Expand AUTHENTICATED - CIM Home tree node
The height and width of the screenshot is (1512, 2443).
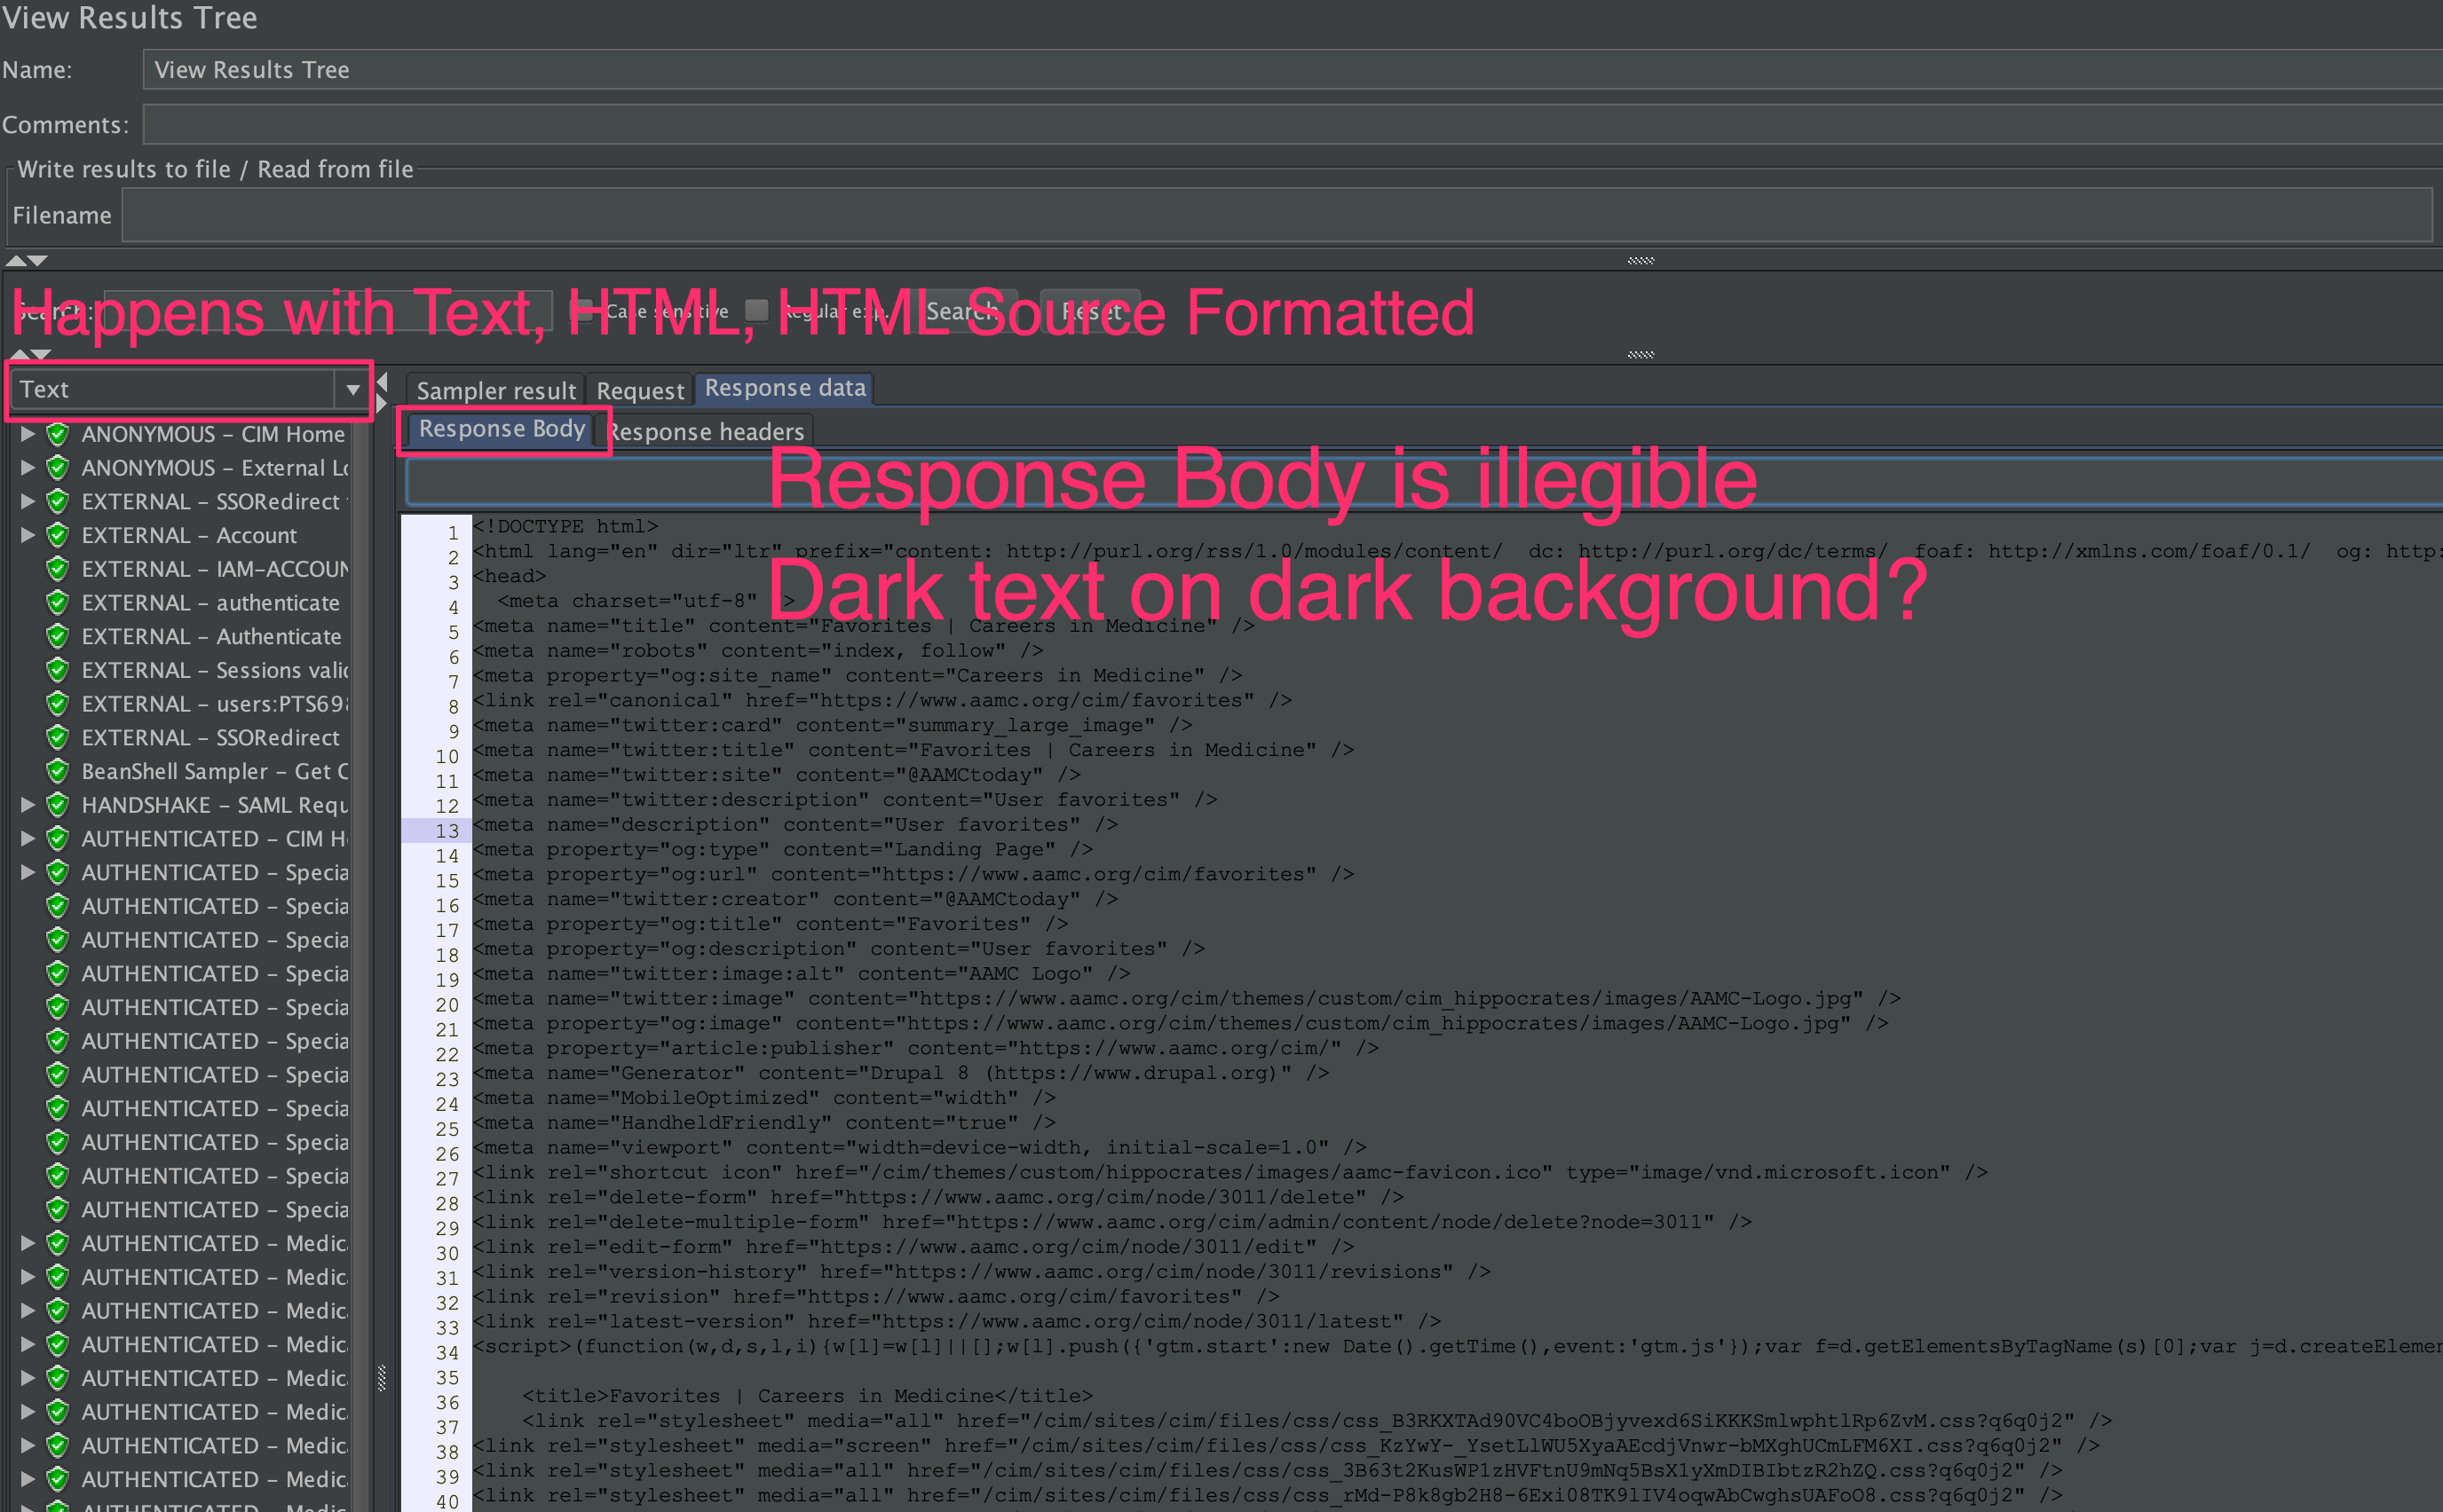[x=28, y=839]
